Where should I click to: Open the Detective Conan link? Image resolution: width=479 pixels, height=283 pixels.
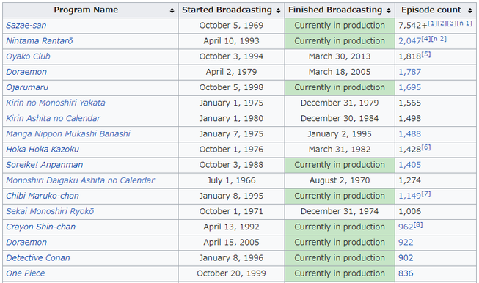click(38, 258)
